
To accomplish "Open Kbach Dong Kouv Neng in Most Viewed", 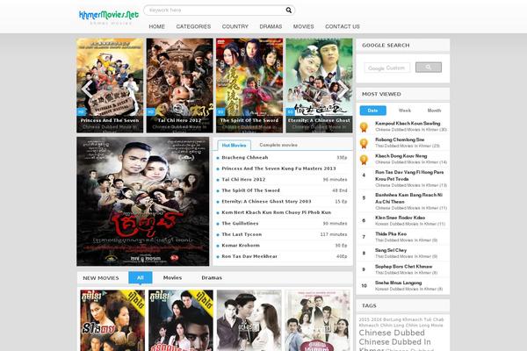I will click(401, 156).
